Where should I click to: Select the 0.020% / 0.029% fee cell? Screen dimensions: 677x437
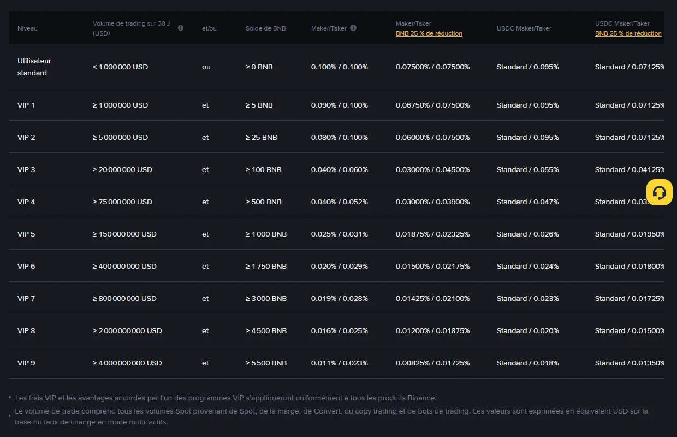point(340,266)
